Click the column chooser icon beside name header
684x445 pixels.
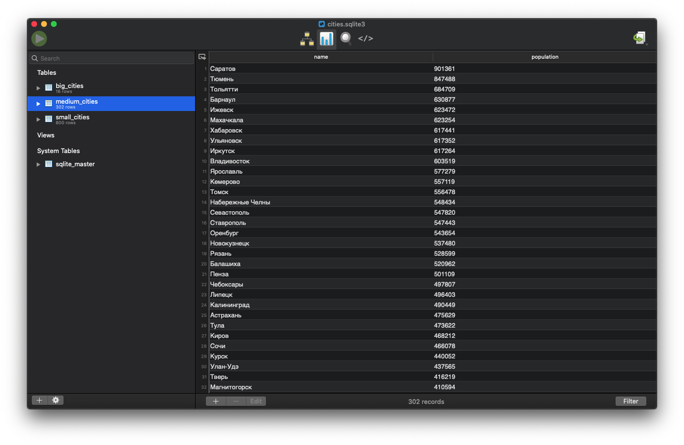pos(202,57)
